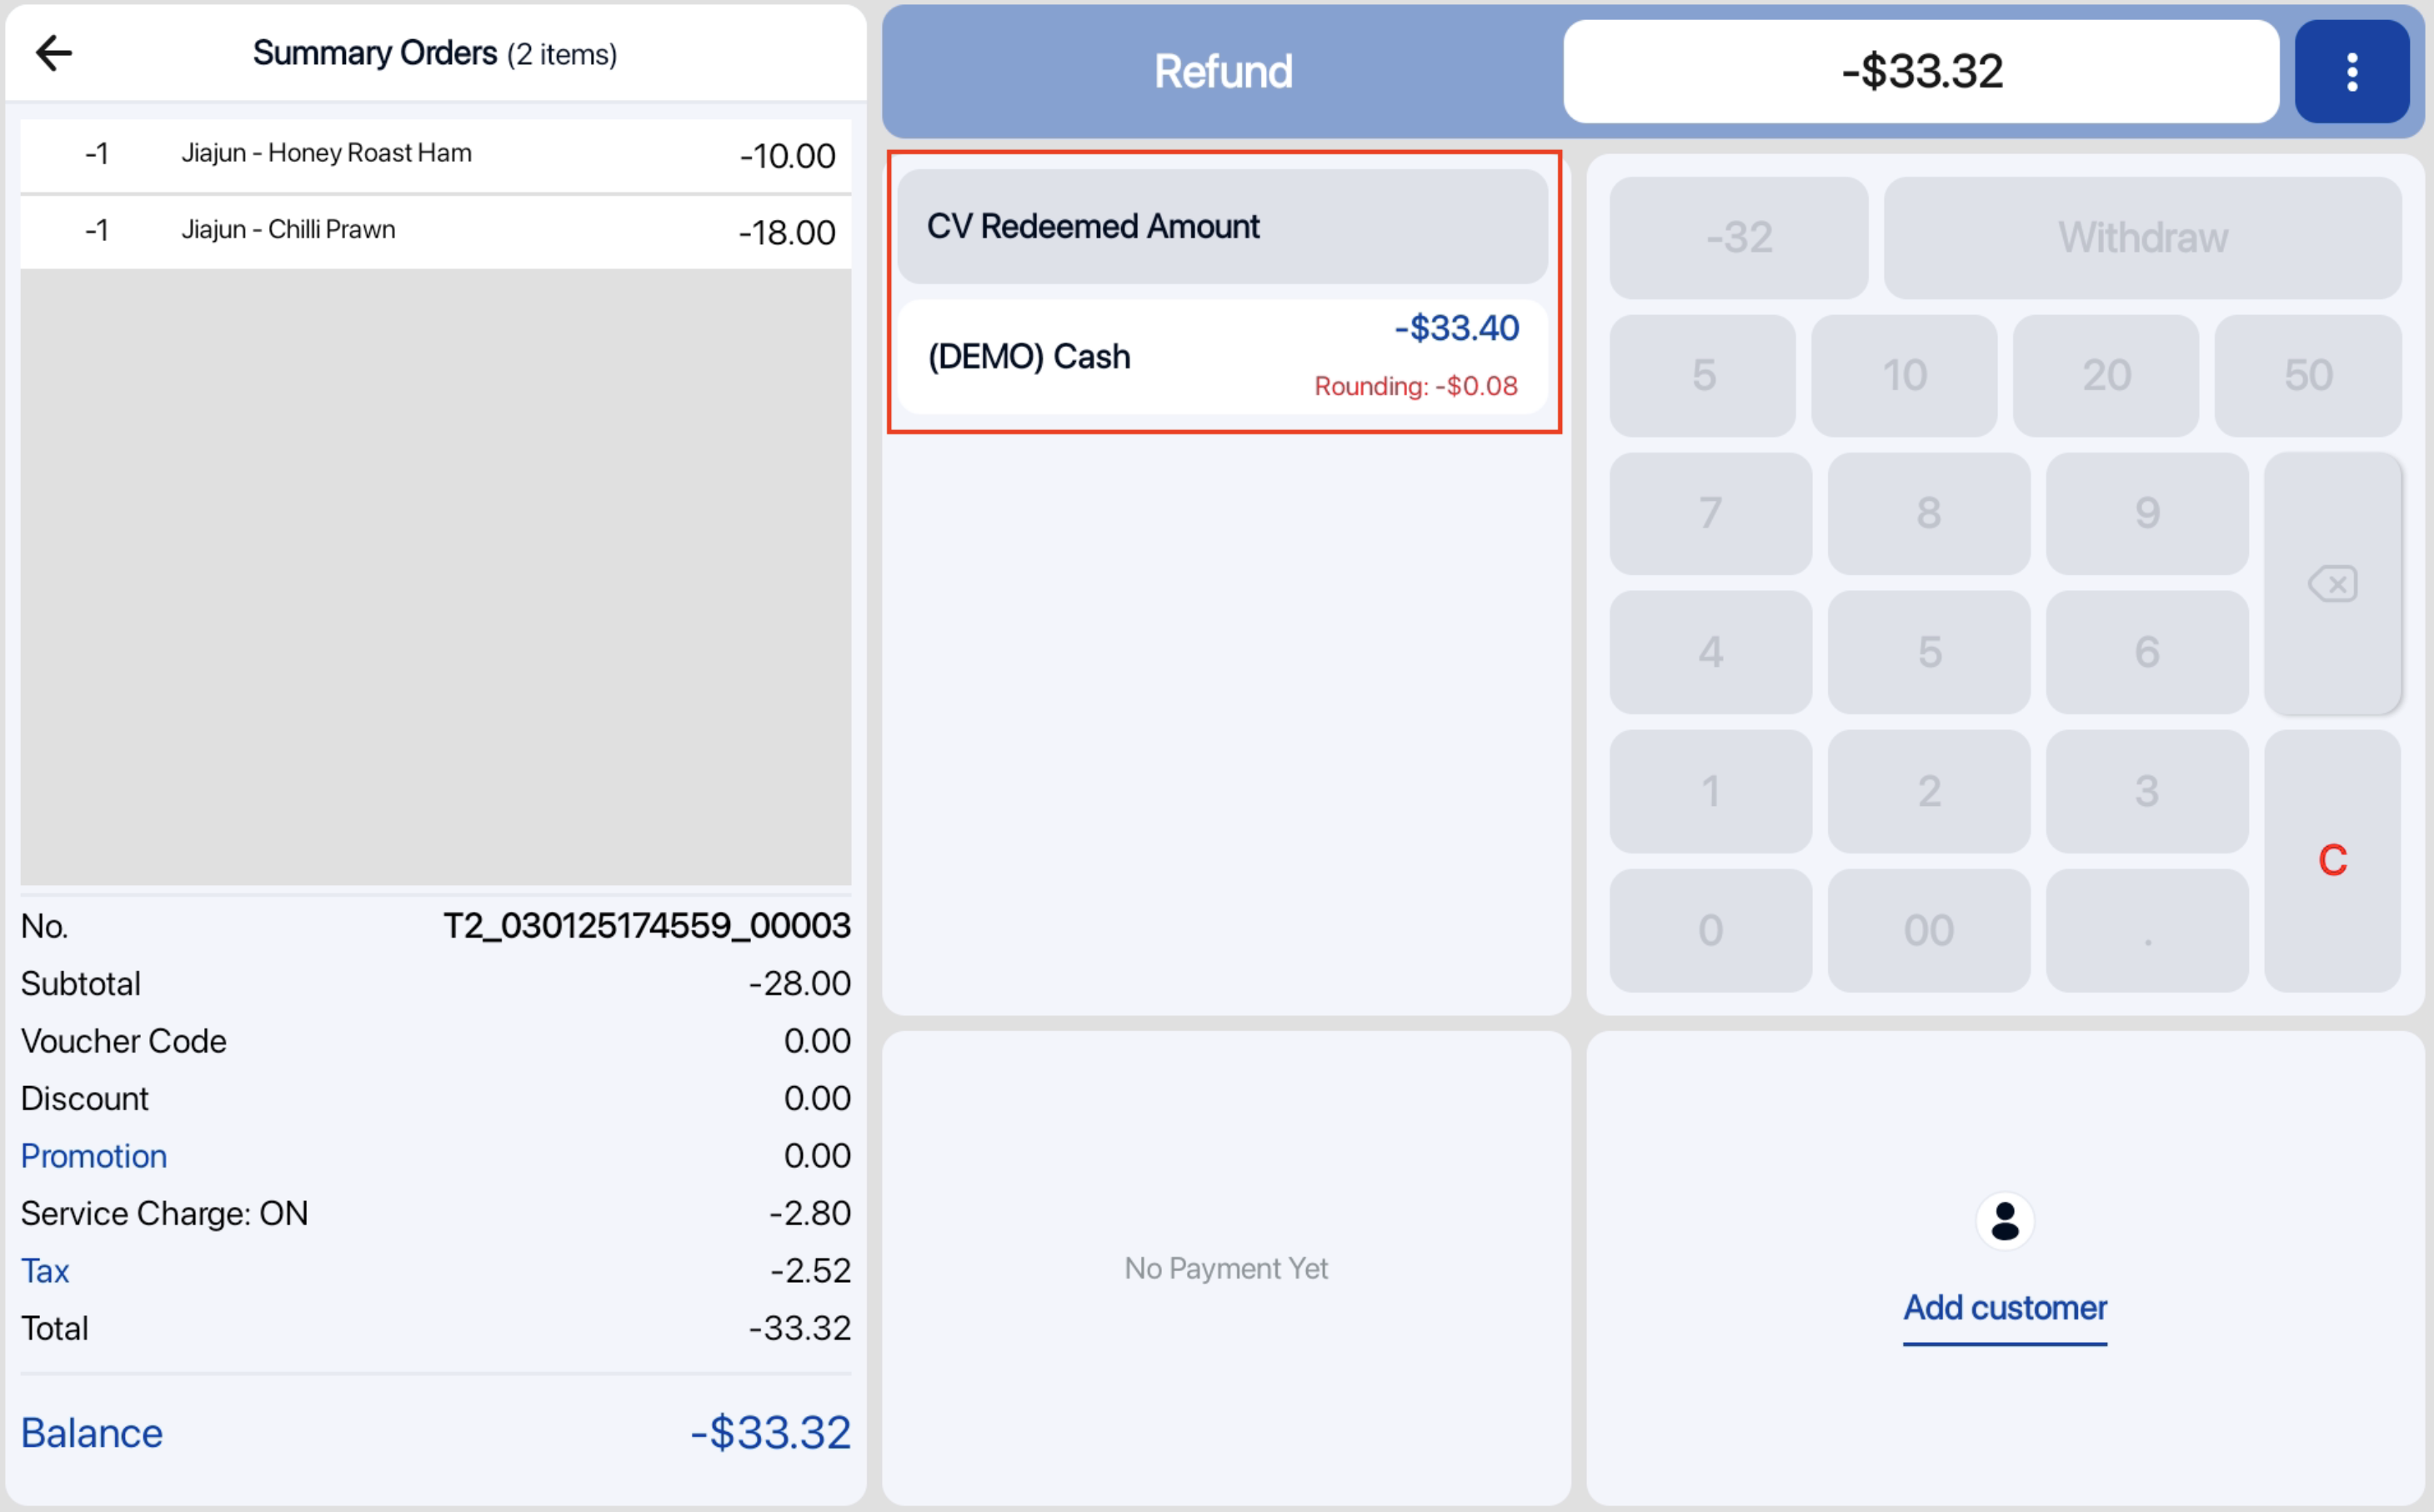Image resolution: width=2434 pixels, height=1512 pixels.
Task: Open the three-dot more options menu
Action: click(2351, 72)
